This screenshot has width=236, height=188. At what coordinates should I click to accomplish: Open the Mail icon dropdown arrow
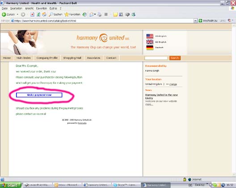click(95, 14)
